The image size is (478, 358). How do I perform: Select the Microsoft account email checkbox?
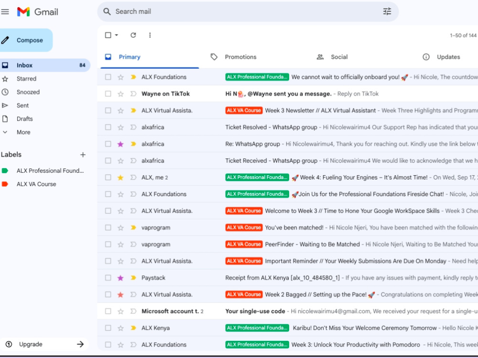click(x=108, y=311)
